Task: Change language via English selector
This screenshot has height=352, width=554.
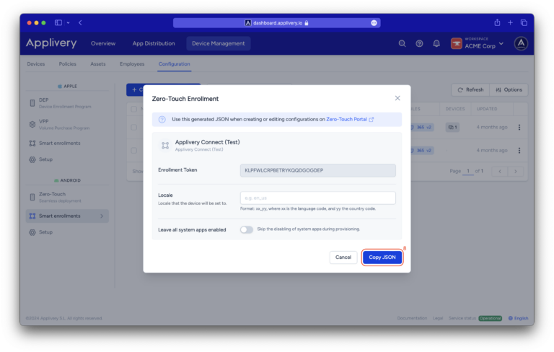Action: point(519,318)
